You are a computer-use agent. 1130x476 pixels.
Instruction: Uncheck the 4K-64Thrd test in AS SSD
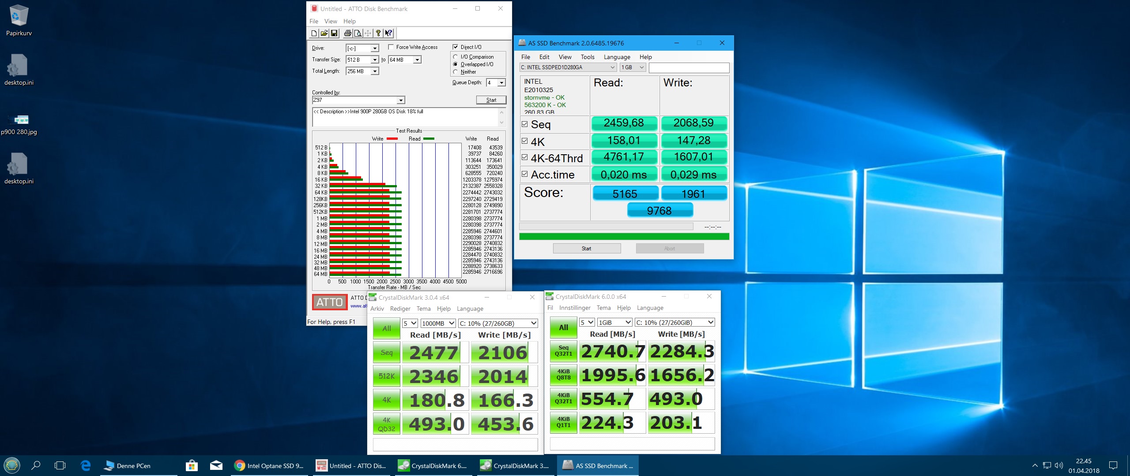(524, 157)
